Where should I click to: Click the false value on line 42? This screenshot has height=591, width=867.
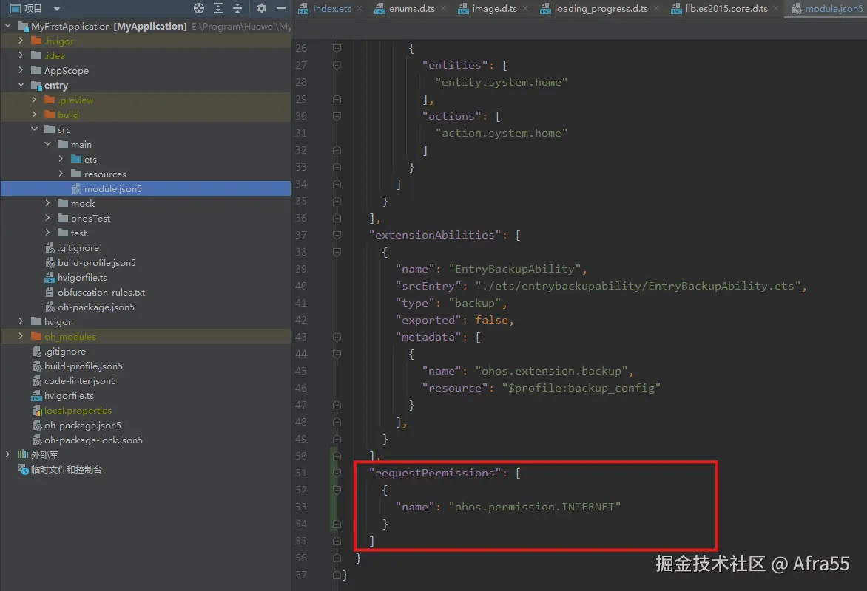pos(491,320)
